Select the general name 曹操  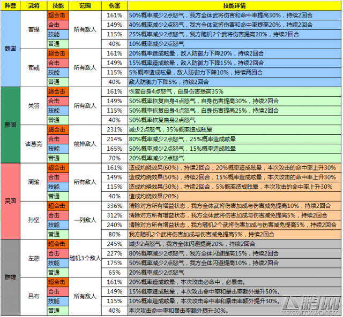click(x=34, y=30)
